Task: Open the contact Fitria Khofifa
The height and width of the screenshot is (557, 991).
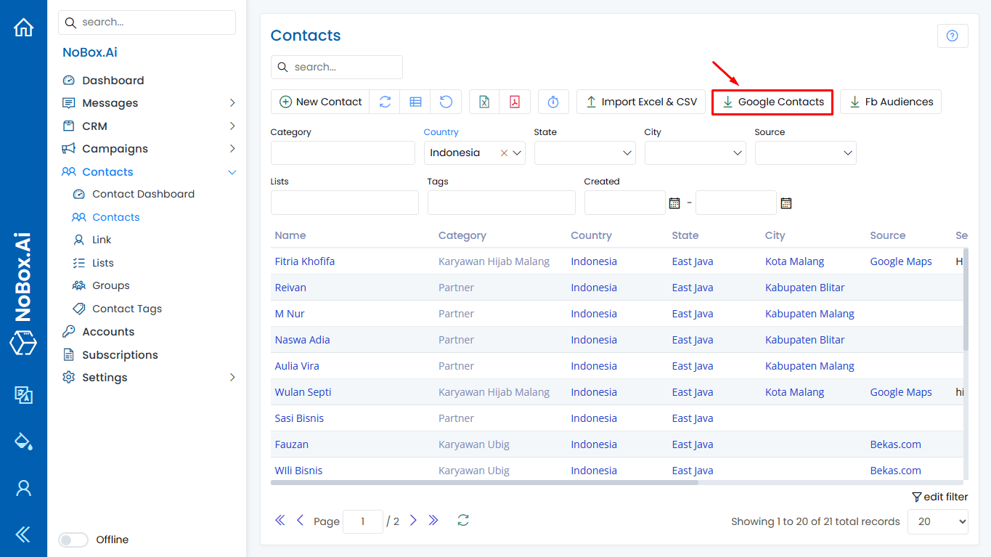Action: coord(304,261)
